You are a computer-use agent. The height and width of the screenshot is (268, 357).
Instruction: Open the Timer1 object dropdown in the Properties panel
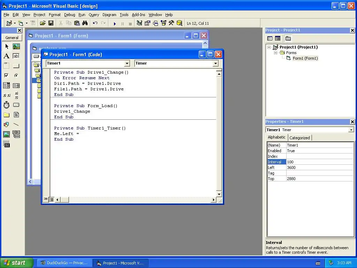pyautogui.click(x=351, y=130)
